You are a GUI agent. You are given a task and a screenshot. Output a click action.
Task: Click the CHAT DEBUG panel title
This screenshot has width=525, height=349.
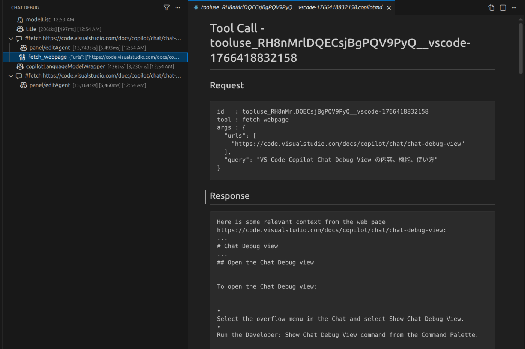(25, 7)
